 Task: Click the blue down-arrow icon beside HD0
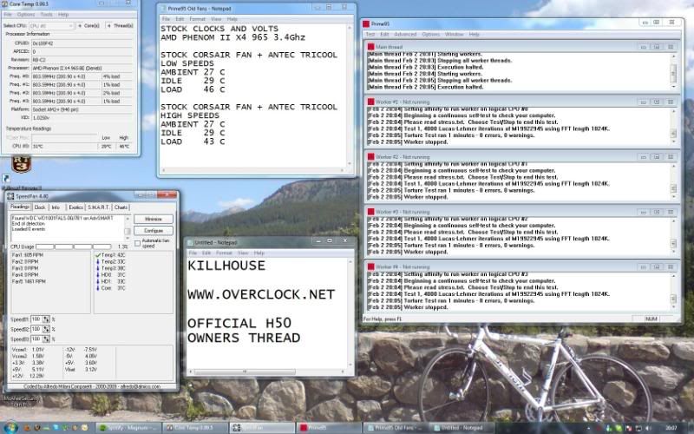(x=98, y=275)
